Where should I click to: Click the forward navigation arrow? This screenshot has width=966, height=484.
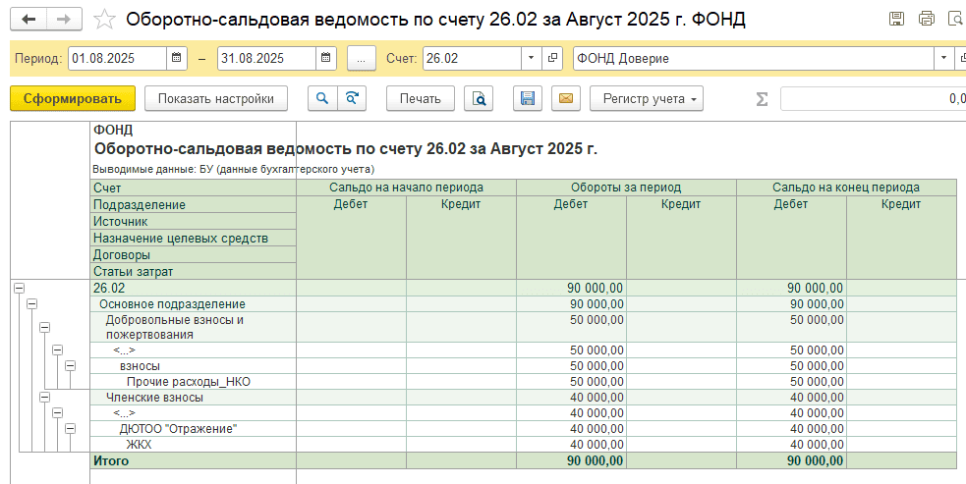tap(64, 20)
